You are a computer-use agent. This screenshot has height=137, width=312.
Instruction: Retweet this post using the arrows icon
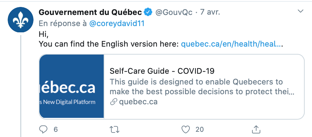(x=114, y=130)
